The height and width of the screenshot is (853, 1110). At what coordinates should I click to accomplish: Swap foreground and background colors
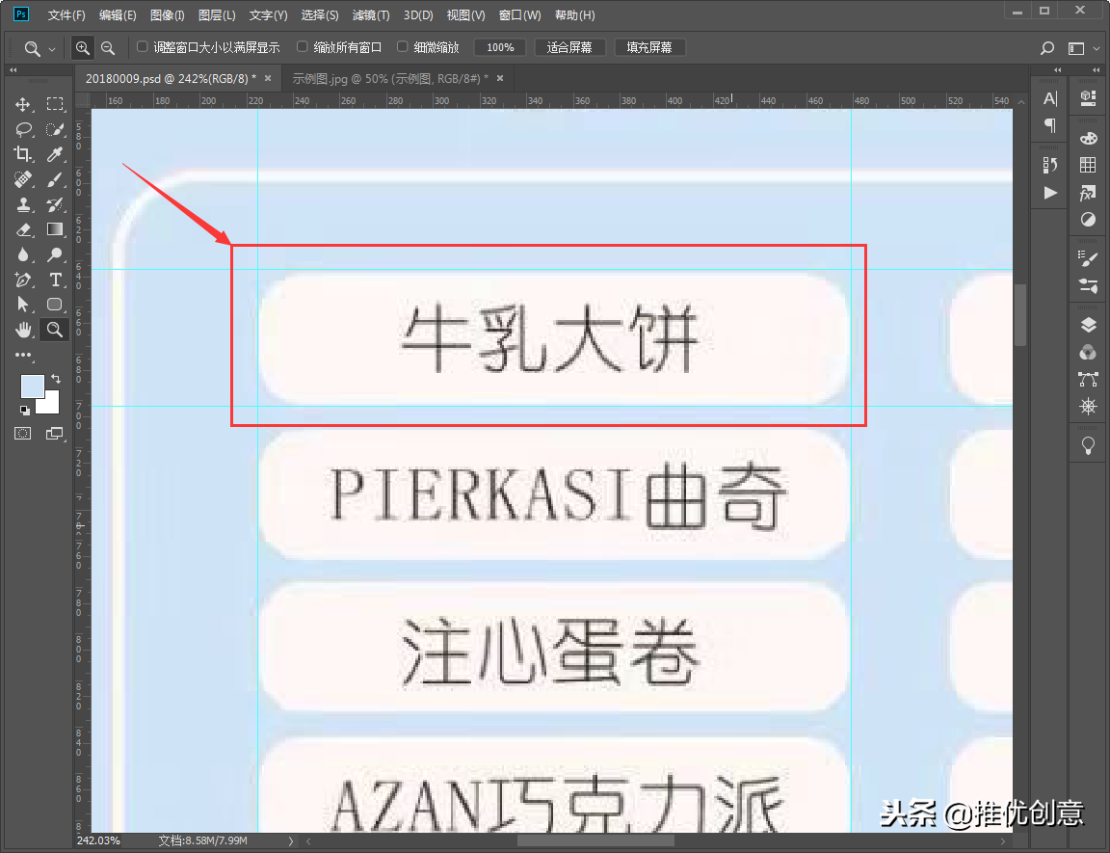(56, 379)
